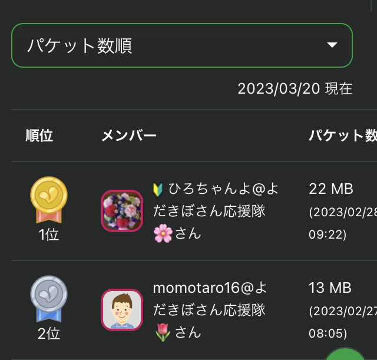
Task: Select the パケット数 column header
Action: click(342, 136)
